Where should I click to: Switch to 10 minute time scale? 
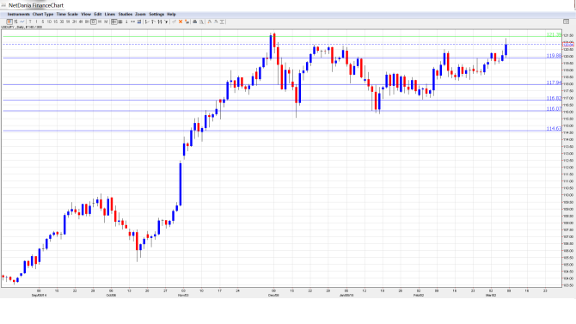(x=49, y=21)
